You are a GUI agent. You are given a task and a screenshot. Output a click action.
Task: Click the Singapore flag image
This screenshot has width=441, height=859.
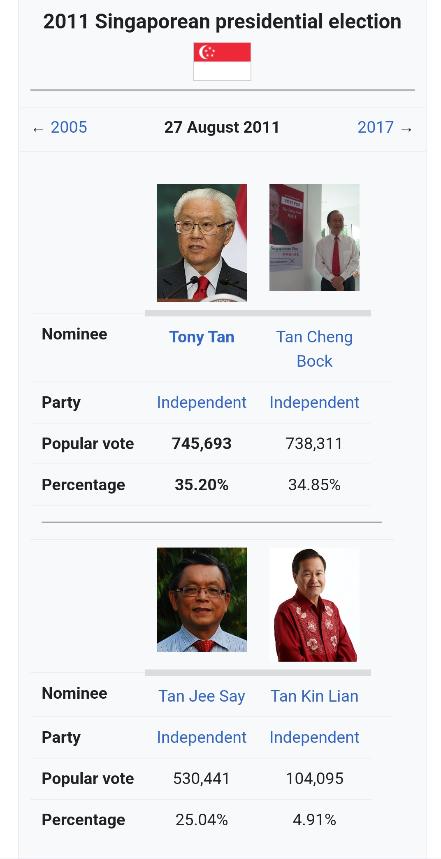[x=222, y=61]
